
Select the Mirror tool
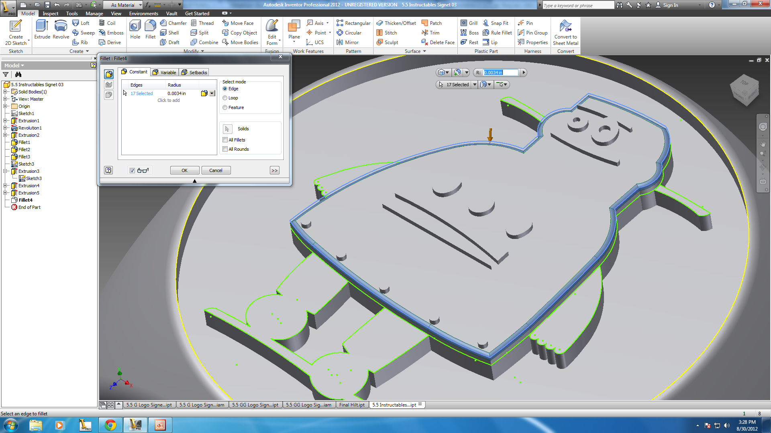pyautogui.click(x=347, y=42)
